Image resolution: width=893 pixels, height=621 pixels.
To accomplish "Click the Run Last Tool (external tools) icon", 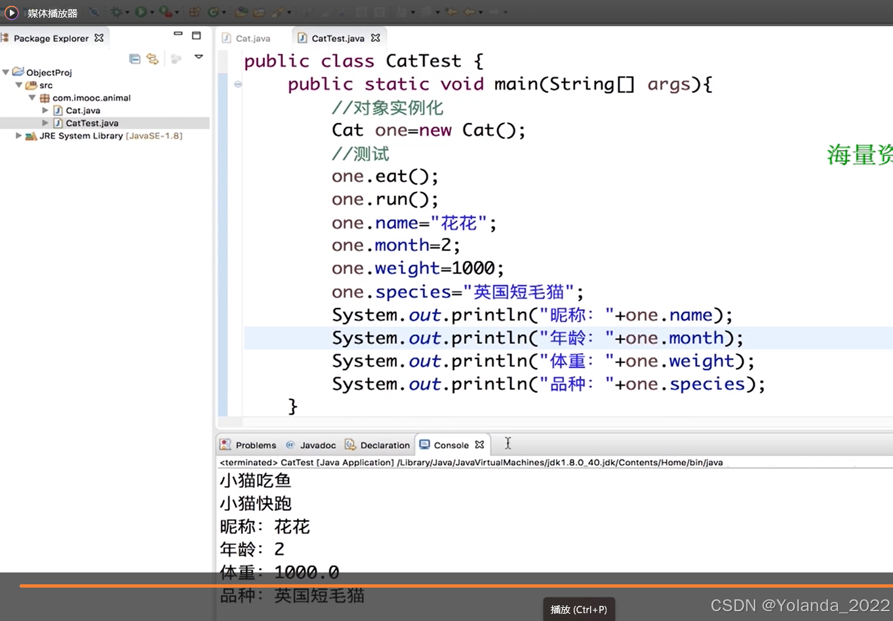I will click(x=166, y=12).
